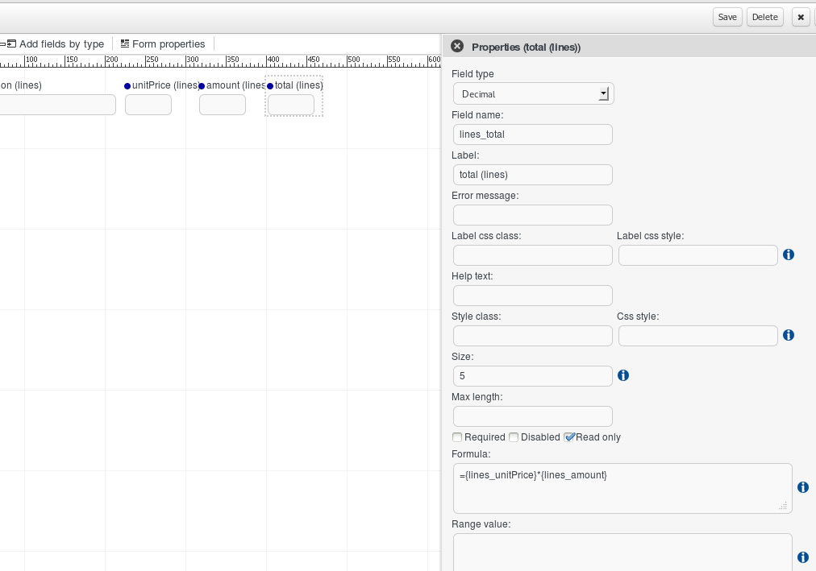Click the Add fields by type menu entry
This screenshot has height=571, width=816.
[55, 43]
